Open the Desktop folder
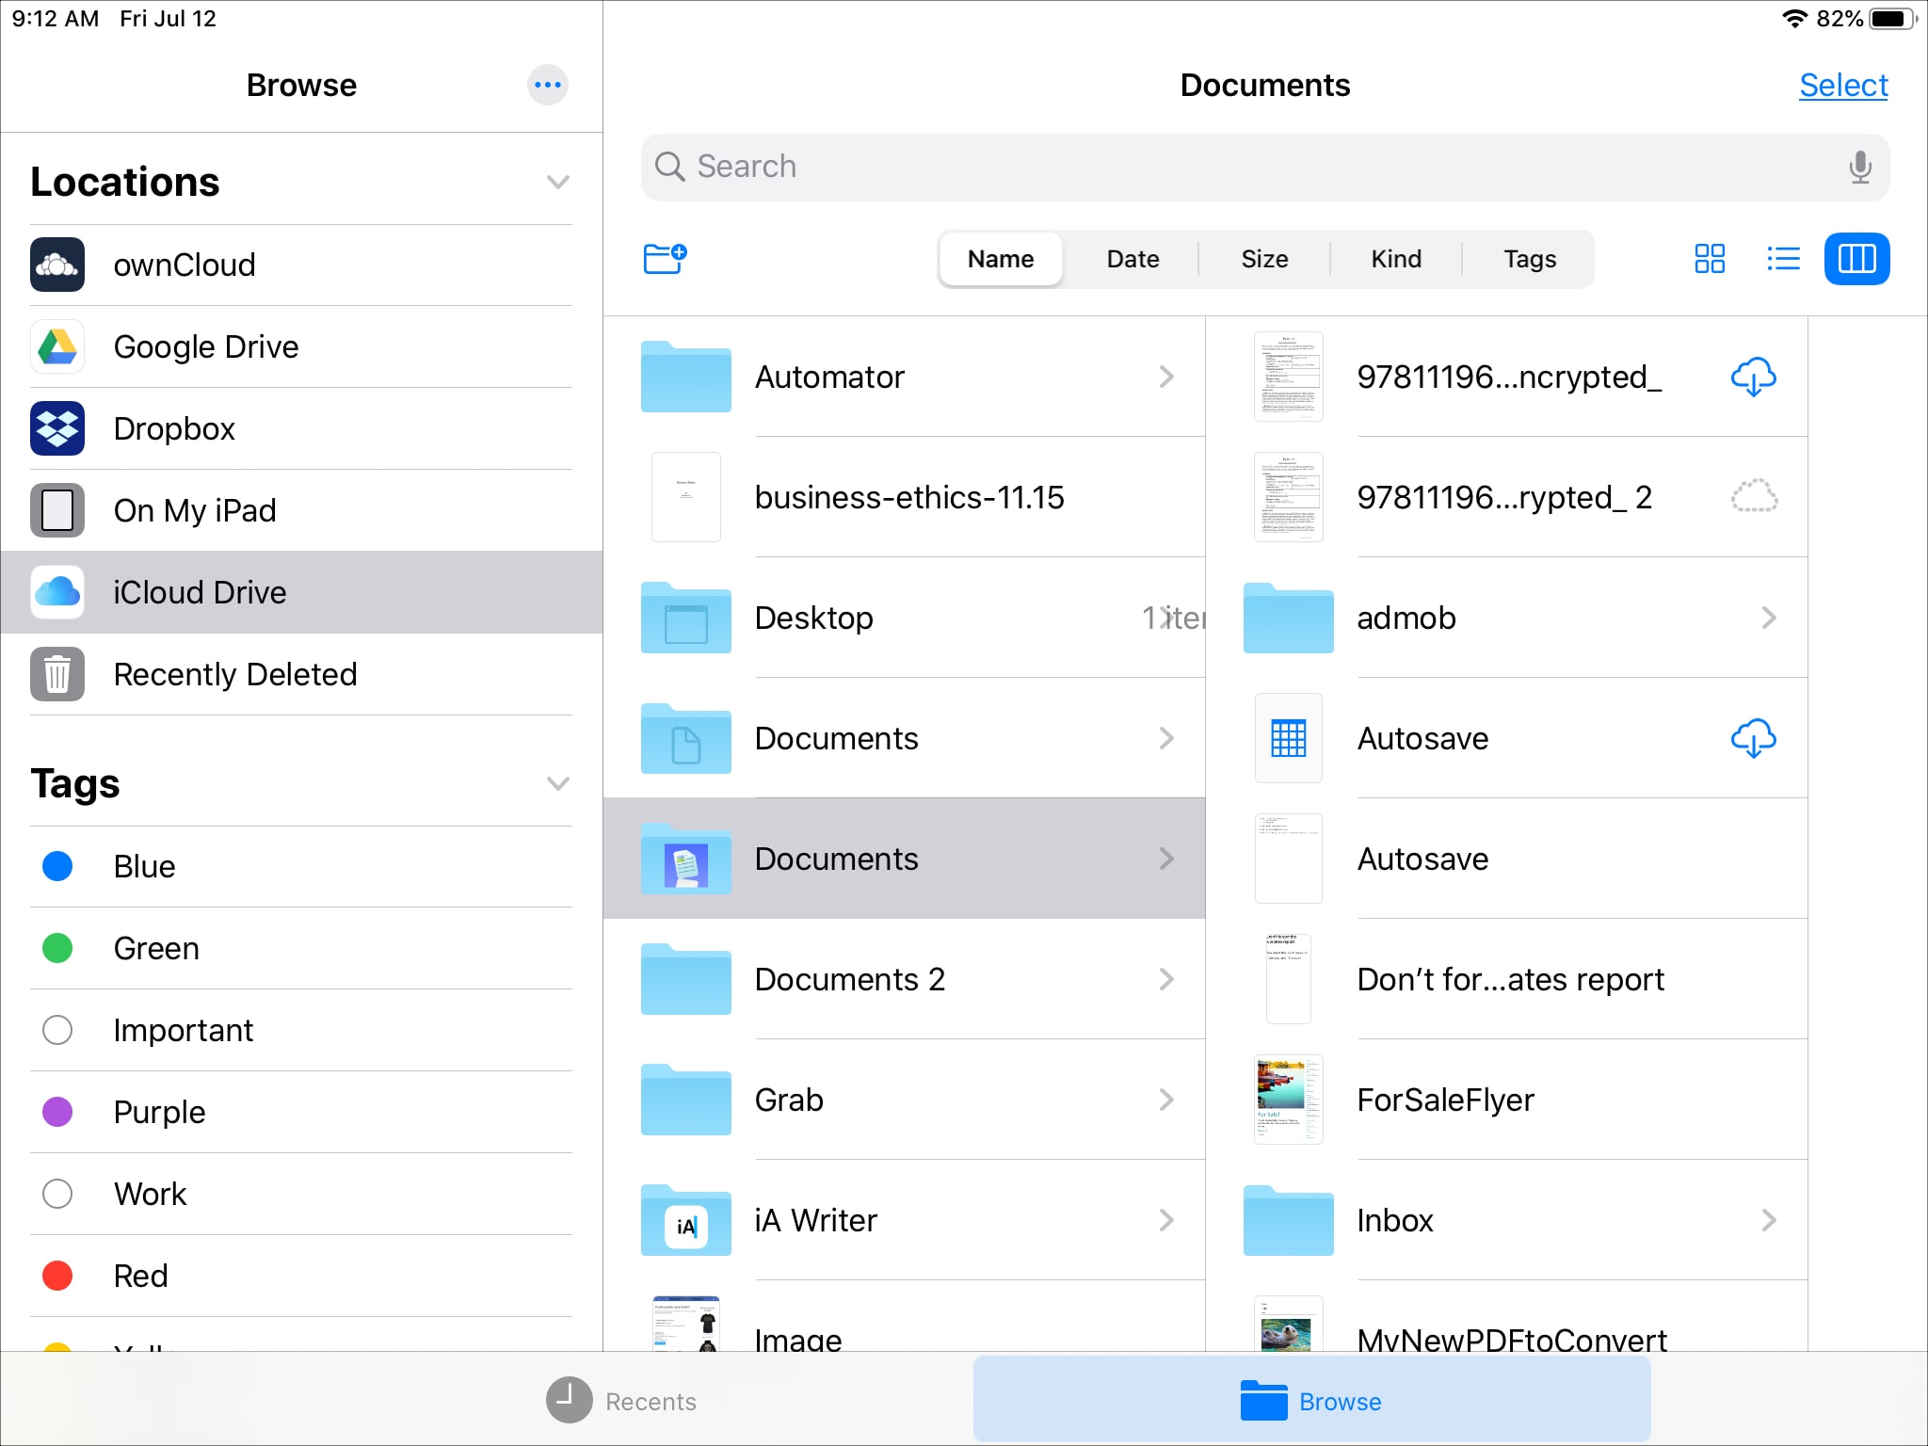This screenshot has width=1928, height=1446. (904, 618)
